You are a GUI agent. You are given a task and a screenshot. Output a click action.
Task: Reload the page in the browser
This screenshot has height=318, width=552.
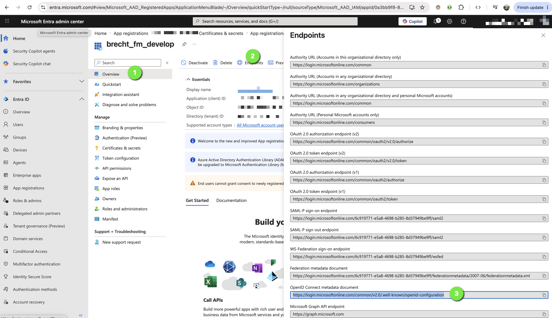point(29,7)
